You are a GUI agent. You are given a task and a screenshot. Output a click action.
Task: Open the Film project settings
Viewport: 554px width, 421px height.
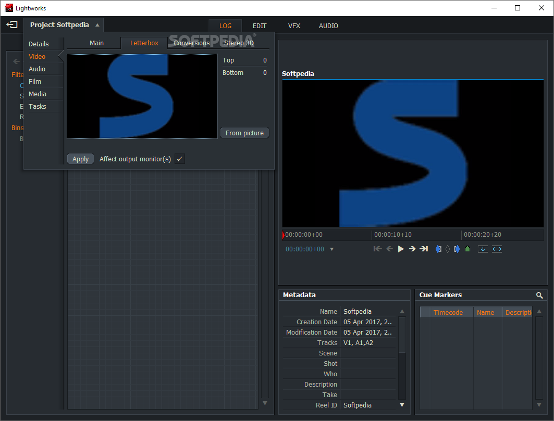(x=34, y=82)
